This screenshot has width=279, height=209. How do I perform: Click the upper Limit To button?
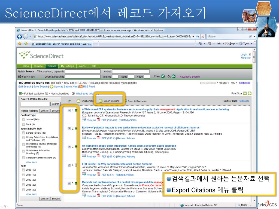[x=45, y=111]
